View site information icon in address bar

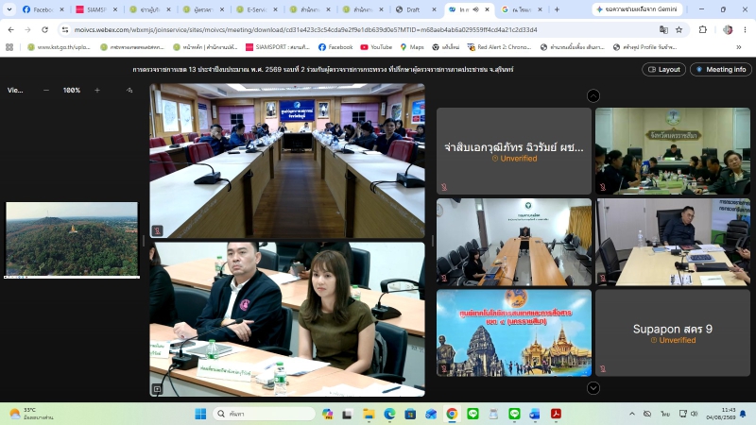pos(64,30)
